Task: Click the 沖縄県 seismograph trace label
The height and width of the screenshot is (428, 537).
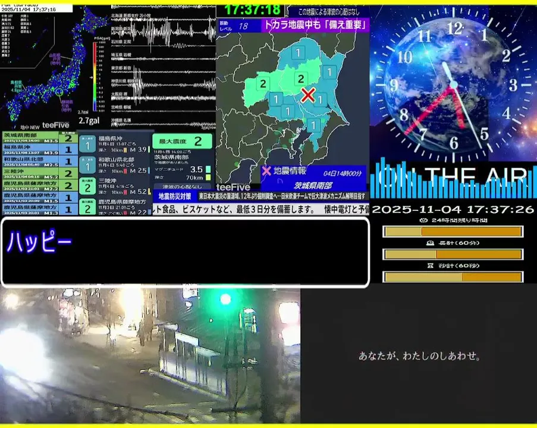Action: pos(121,120)
